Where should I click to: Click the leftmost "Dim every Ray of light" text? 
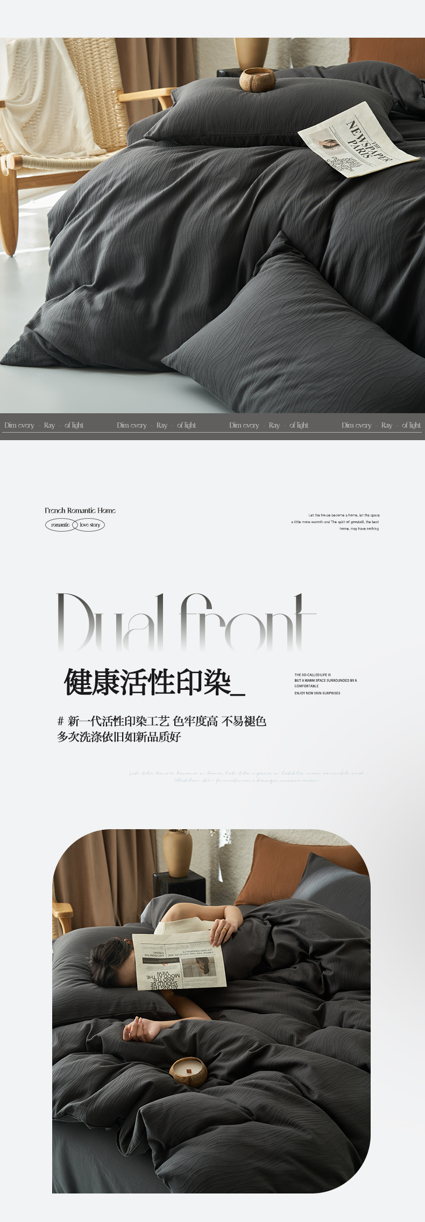44,425
